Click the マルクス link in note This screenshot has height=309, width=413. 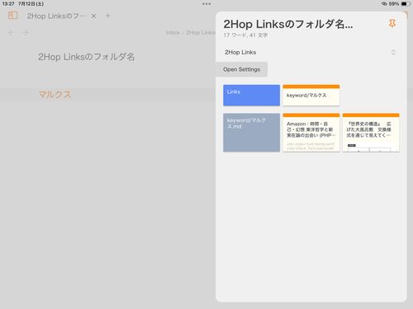click(x=55, y=95)
